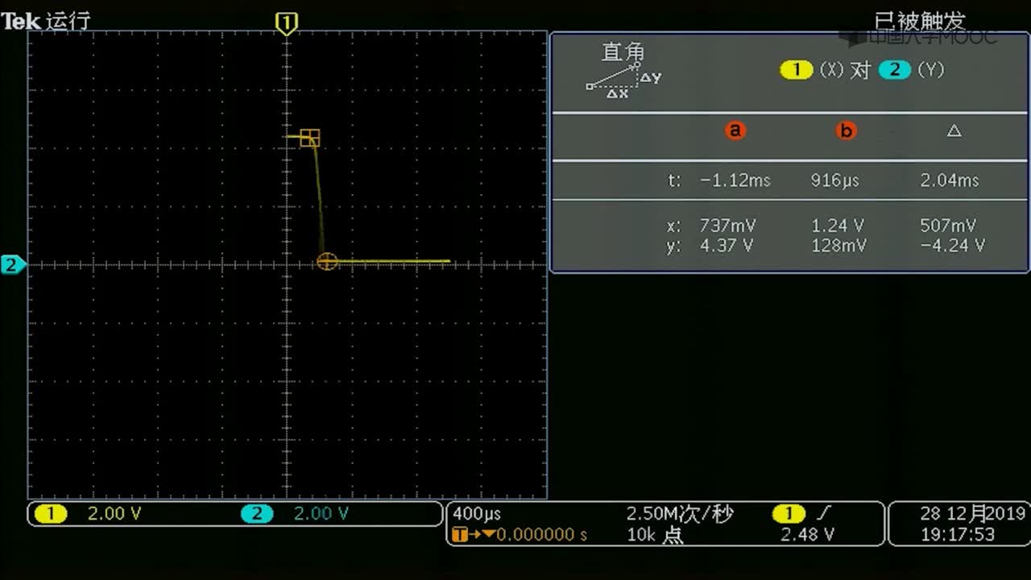Image resolution: width=1031 pixels, height=580 pixels.
Task: Click cursor a x value 737mV
Action: (728, 226)
